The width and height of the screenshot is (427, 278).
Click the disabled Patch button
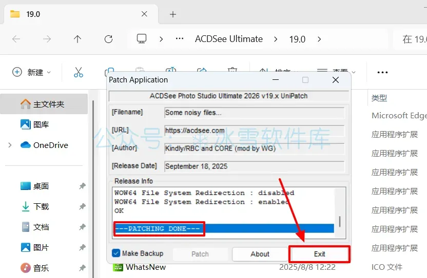[x=200, y=254]
